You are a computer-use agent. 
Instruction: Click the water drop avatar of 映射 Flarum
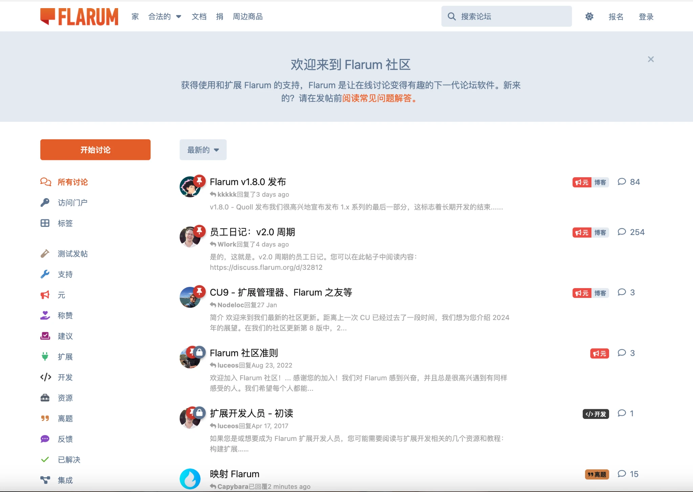click(x=190, y=478)
